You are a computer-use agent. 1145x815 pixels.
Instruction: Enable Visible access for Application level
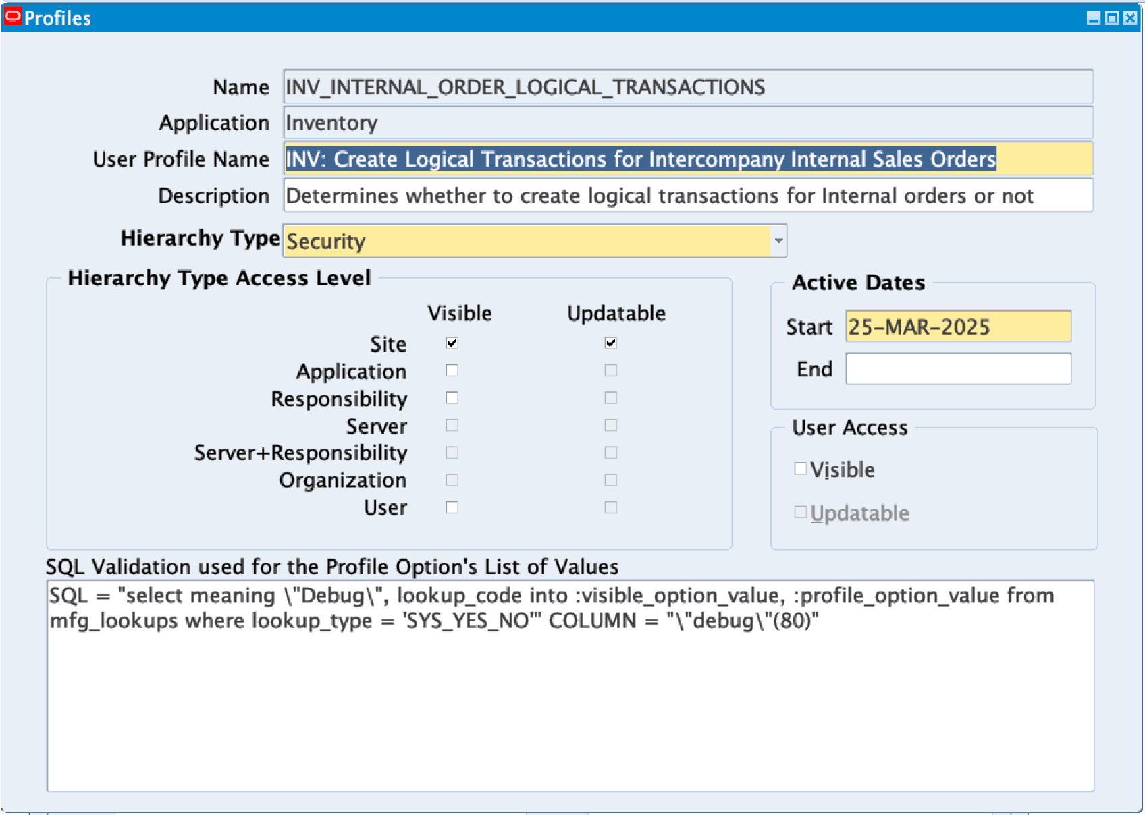tap(452, 370)
